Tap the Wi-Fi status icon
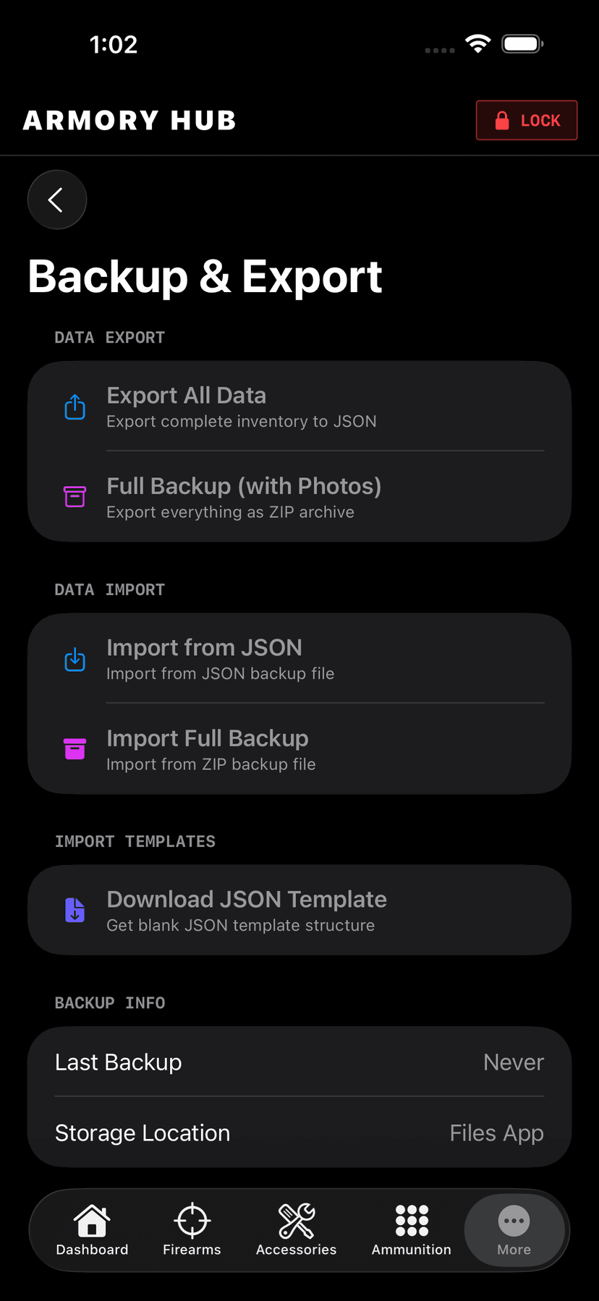This screenshot has width=599, height=1301. [x=477, y=44]
